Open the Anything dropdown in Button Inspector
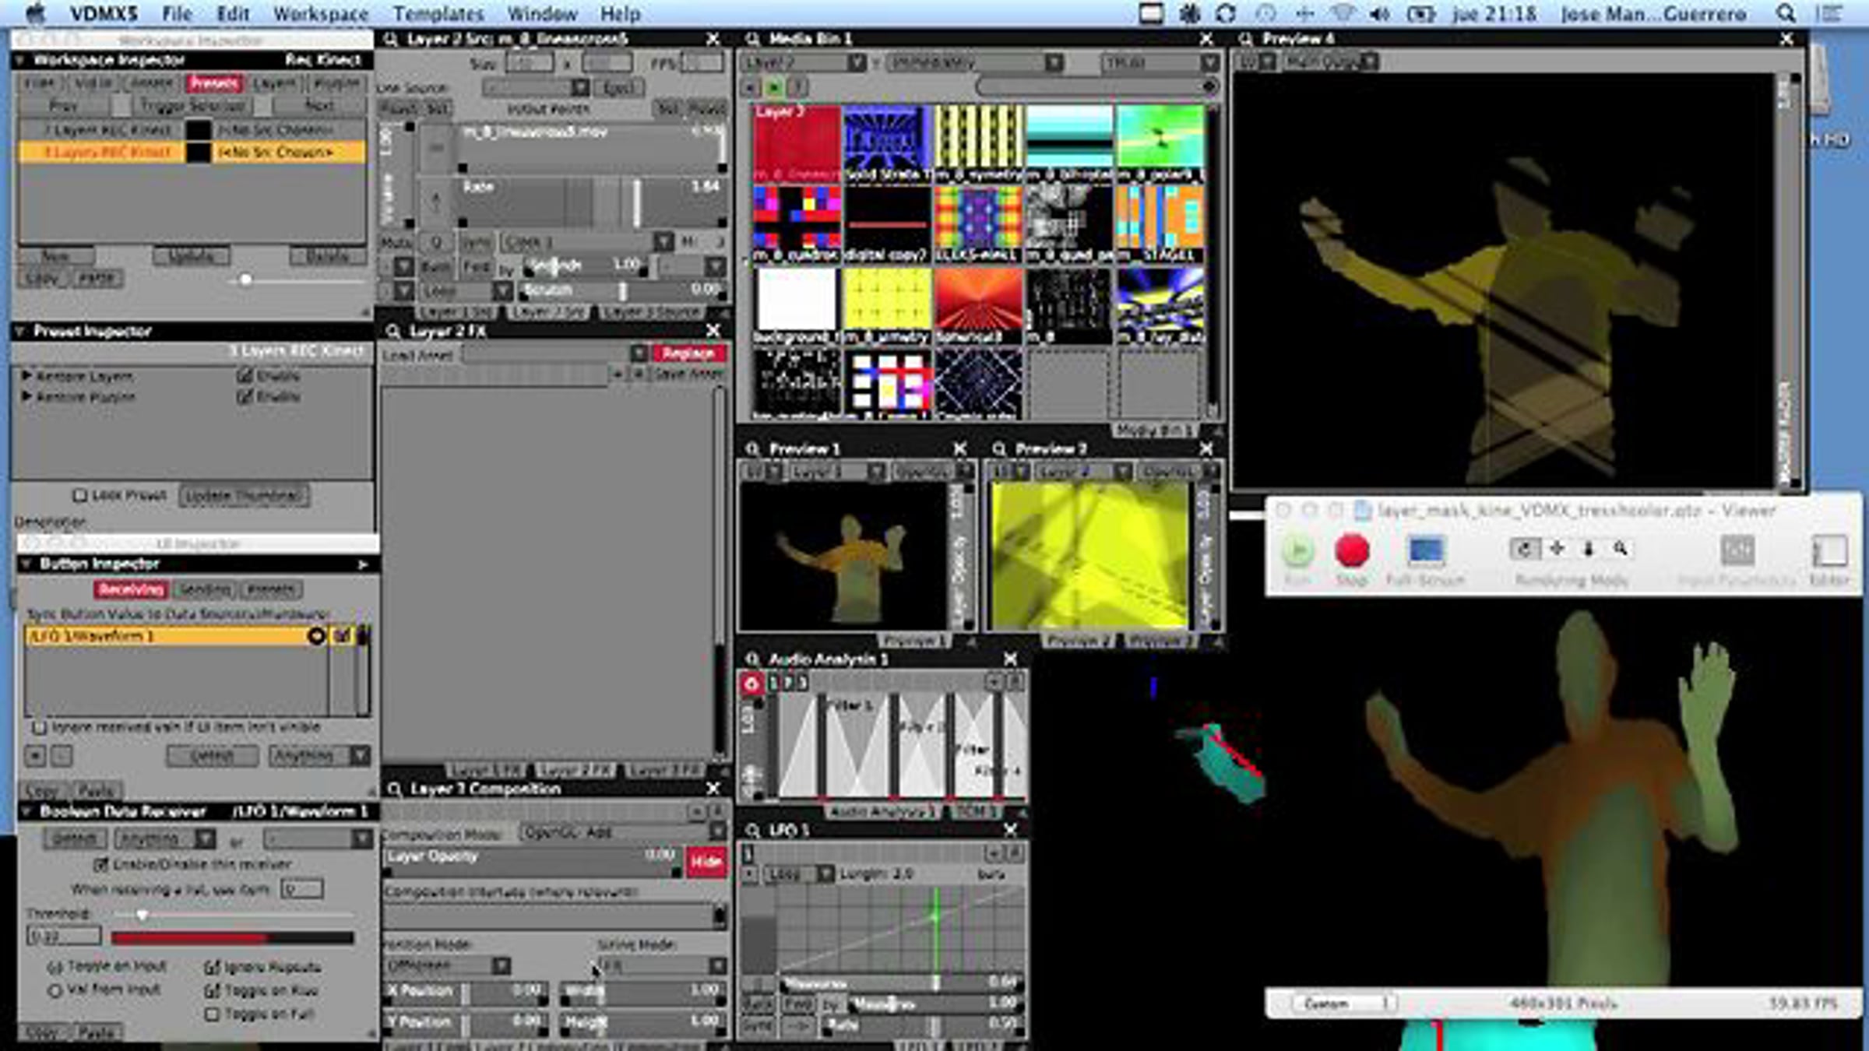 [319, 756]
